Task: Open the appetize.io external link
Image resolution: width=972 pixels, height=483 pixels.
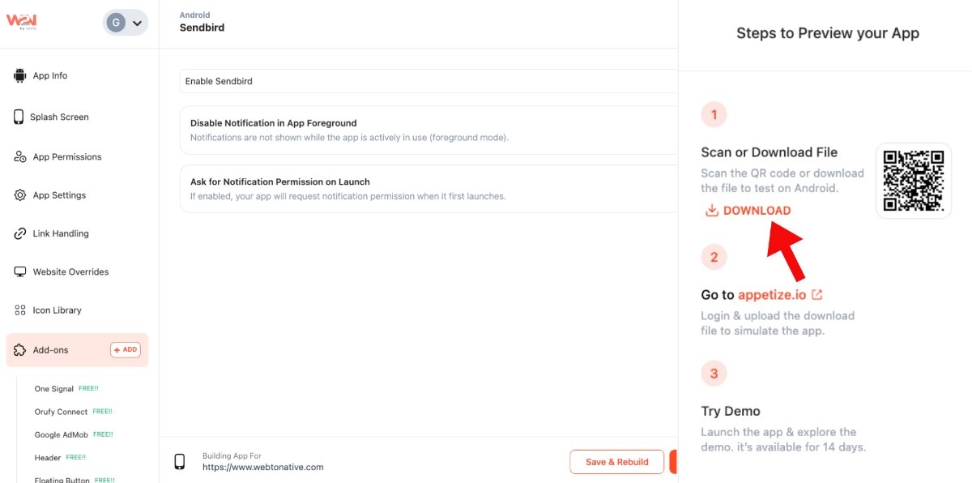Action: tap(780, 295)
